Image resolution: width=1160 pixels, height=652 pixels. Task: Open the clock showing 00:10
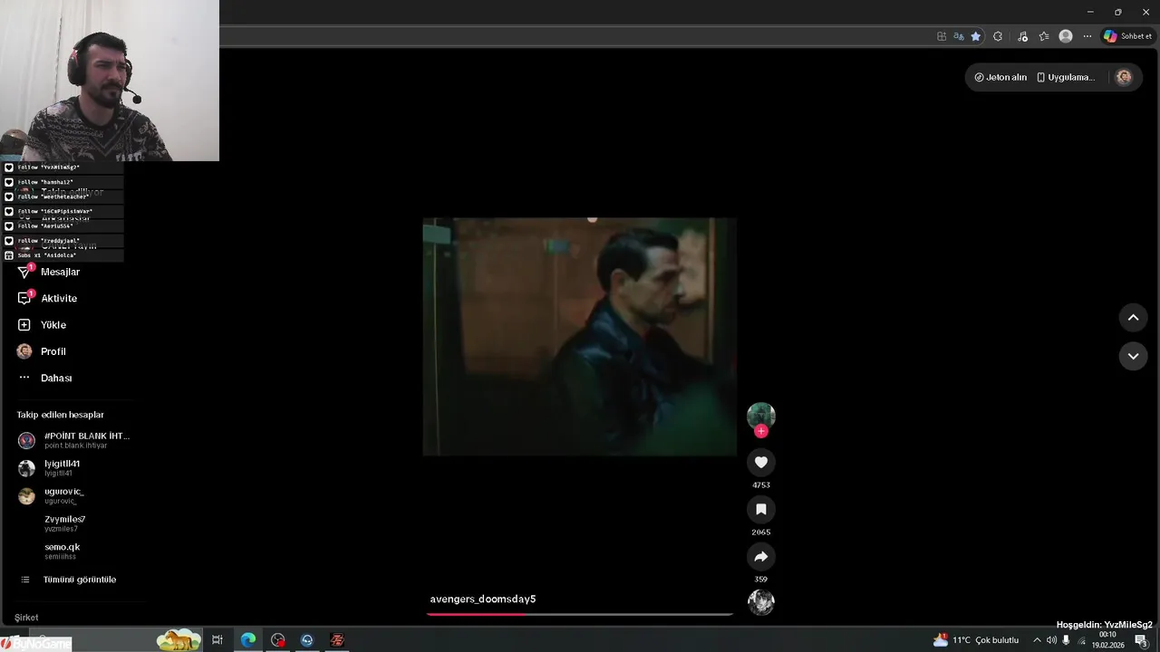click(1107, 640)
